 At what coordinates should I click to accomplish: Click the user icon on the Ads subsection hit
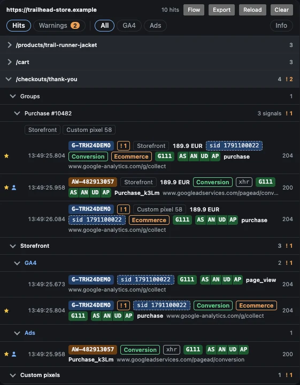14,354
